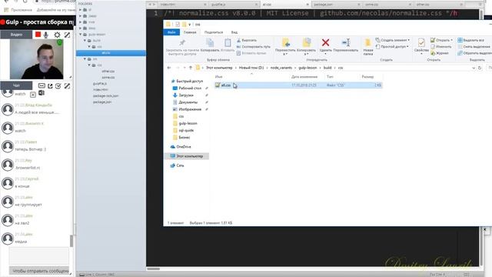Switch to the gulpfile.js editor tab
The height and width of the screenshot is (277, 492).
(x=234, y=5)
